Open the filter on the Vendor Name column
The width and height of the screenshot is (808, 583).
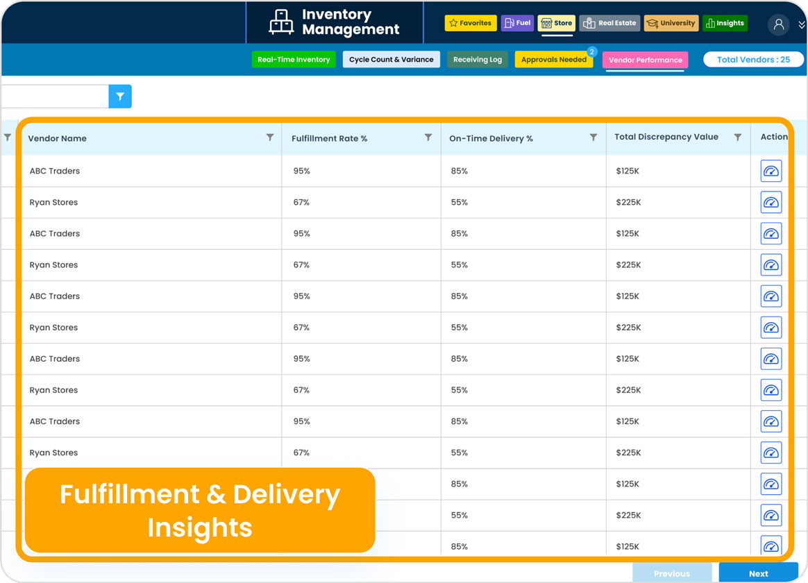click(270, 137)
